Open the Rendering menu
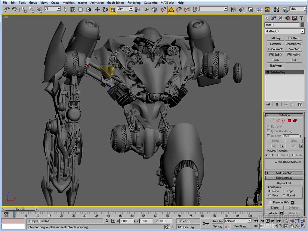 click(134, 2)
